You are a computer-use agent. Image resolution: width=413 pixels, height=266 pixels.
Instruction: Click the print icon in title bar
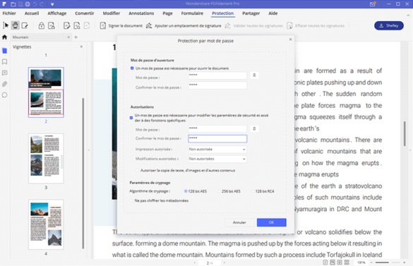(x=28, y=4)
